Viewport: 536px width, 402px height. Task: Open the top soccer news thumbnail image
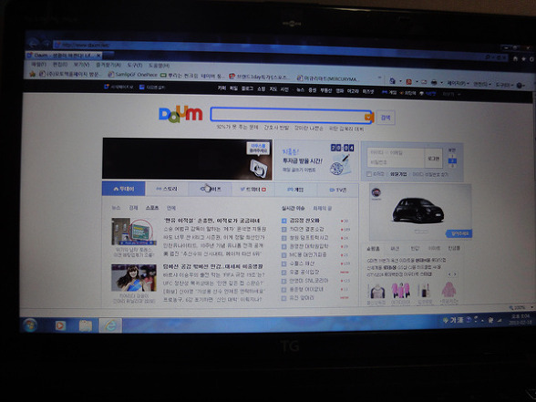pos(134,232)
